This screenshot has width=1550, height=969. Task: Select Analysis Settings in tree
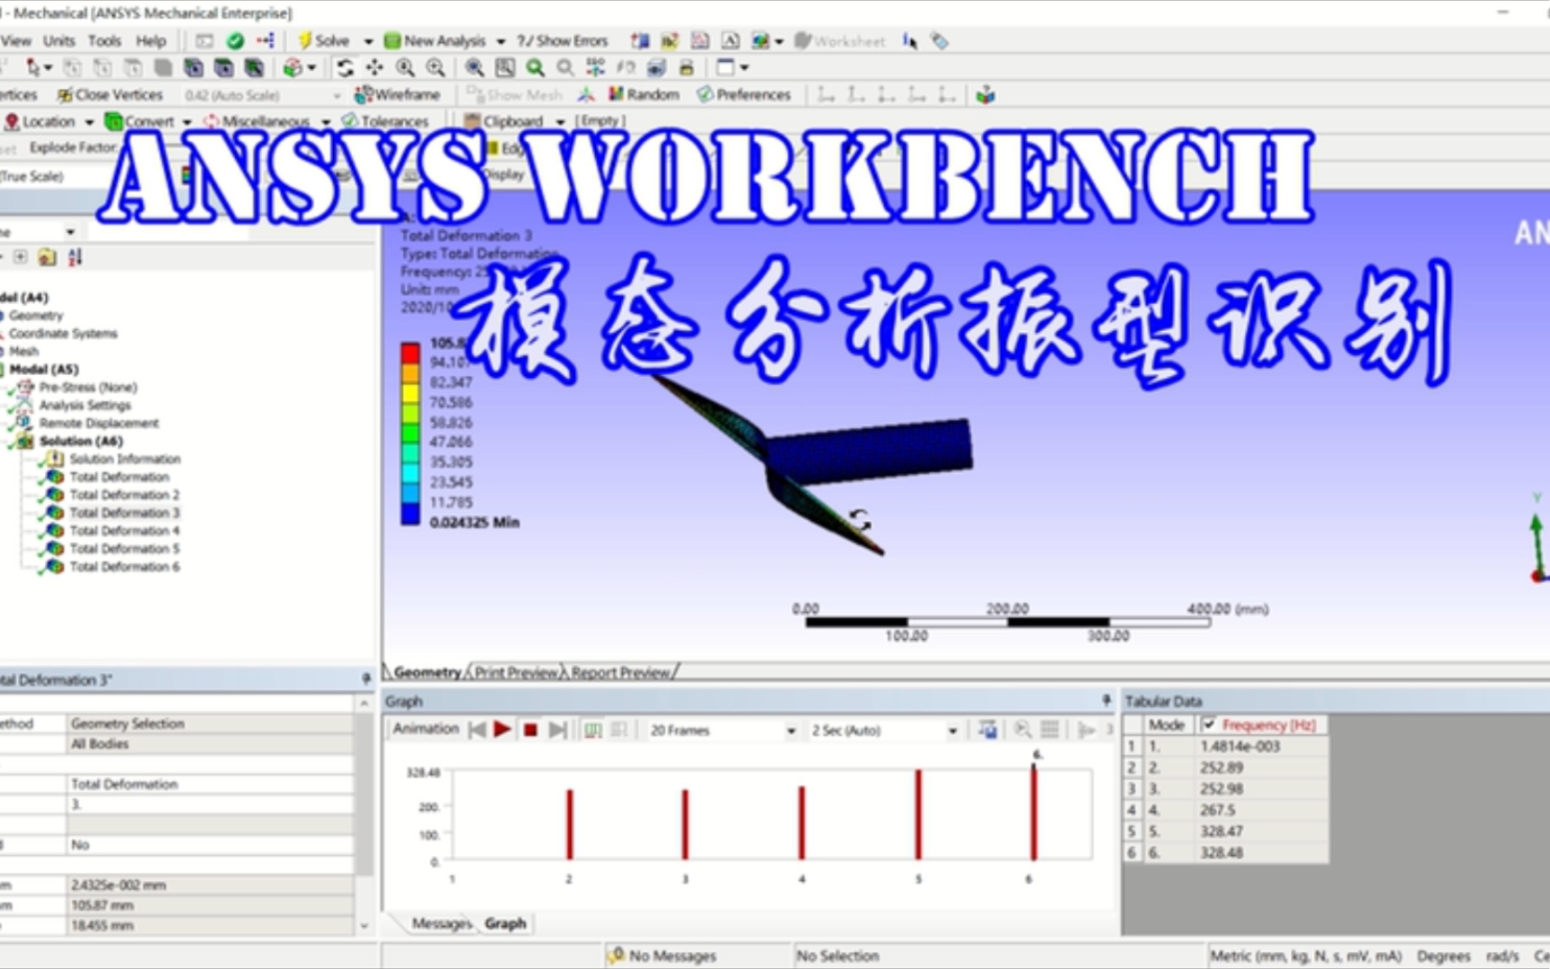pyautogui.click(x=84, y=405)
